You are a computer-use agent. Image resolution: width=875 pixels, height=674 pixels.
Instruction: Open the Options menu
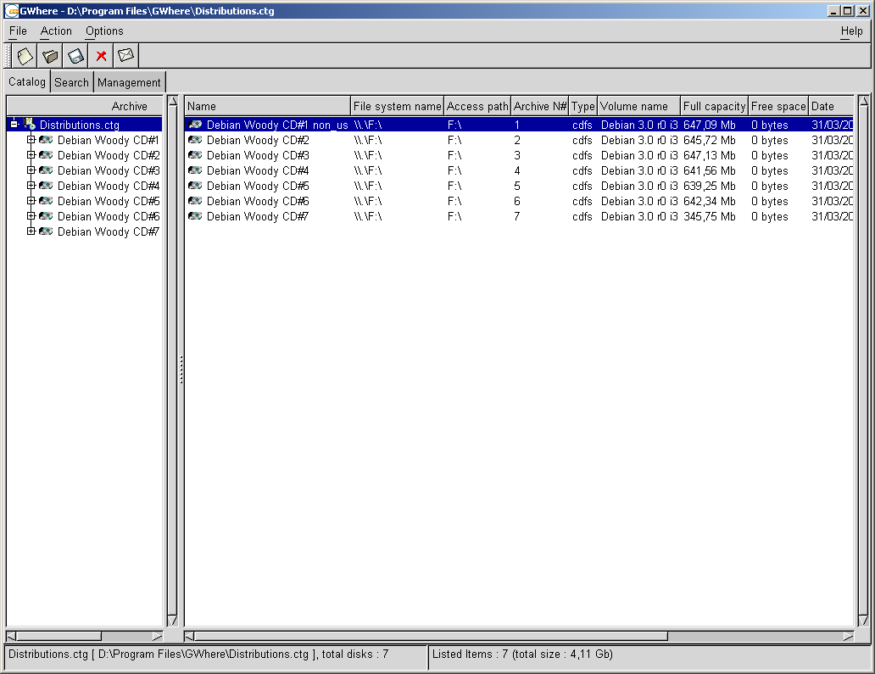tap(104, 31)
